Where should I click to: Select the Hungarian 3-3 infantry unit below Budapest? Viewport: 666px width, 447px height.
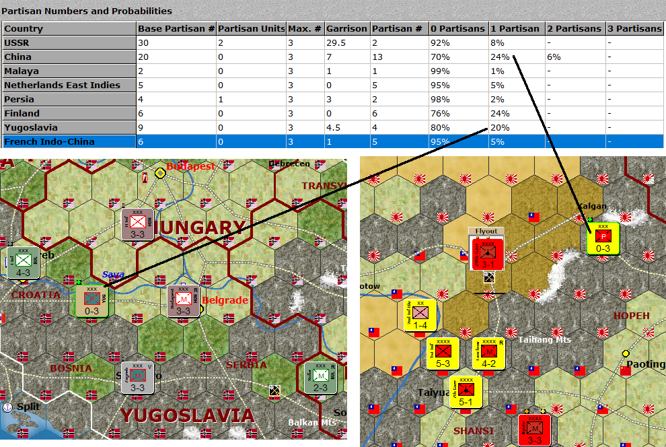[138, 224]
